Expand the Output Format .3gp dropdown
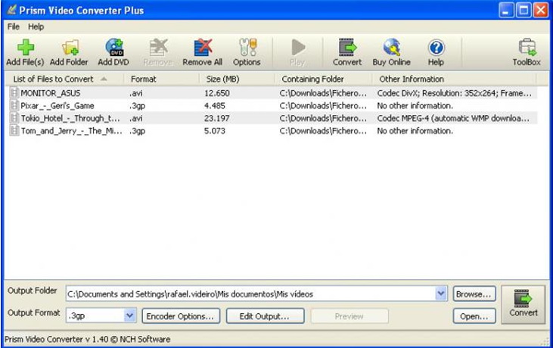This screenshot has height=348, width=553. click(x=130, y=315)
